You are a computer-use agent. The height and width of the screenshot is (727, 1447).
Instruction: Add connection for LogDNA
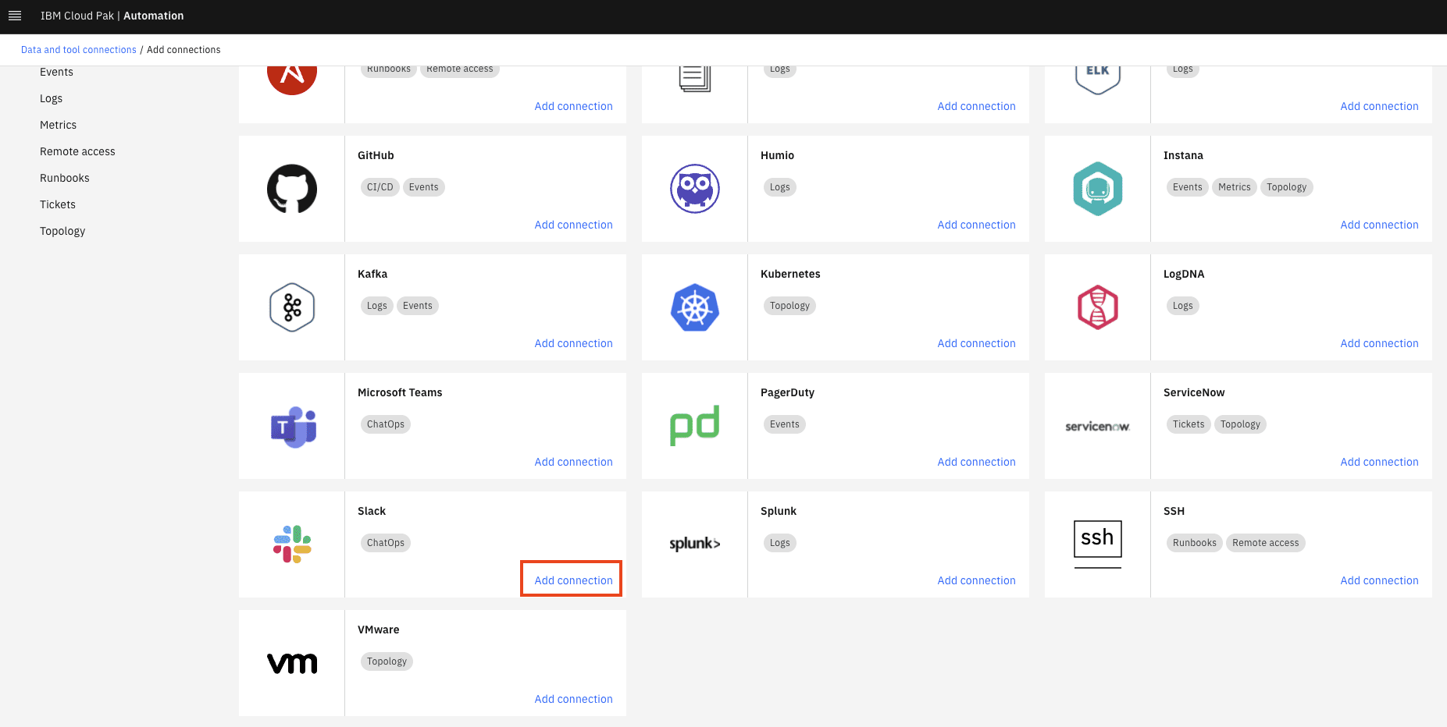1380,343
